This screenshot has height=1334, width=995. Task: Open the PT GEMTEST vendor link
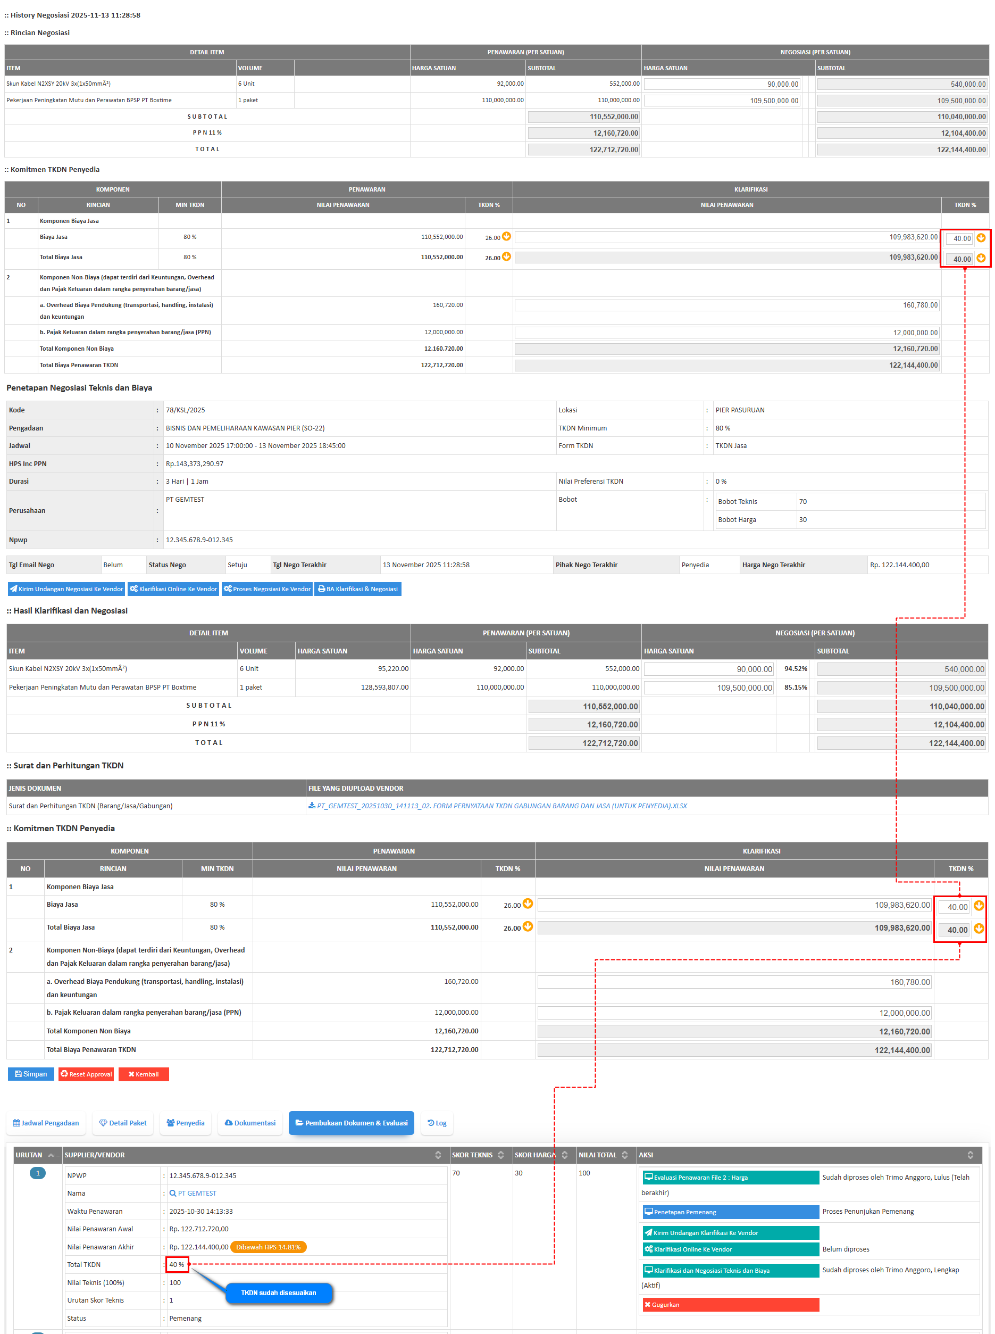tap(193, 1193)
